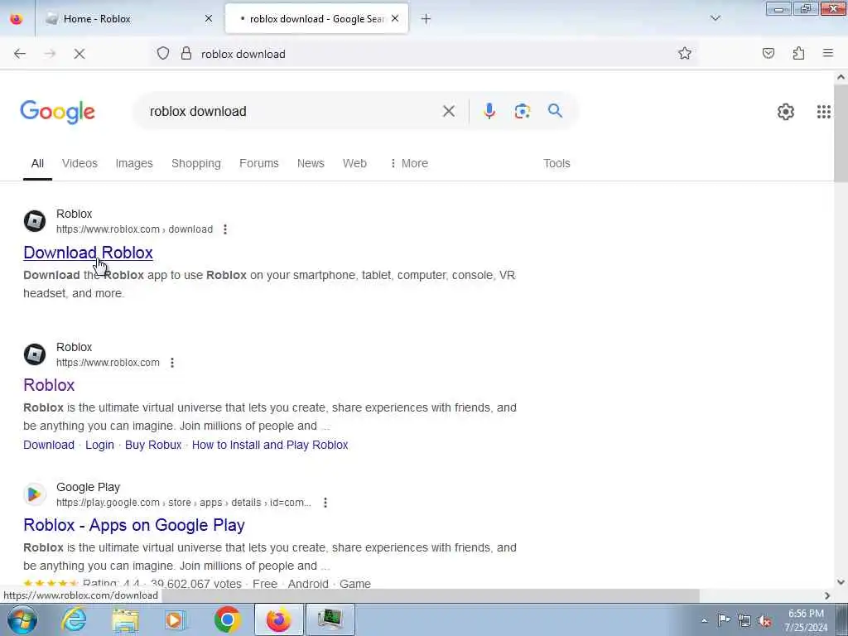This screenshot has height=636, width=848.
Task: Expand the list all tabs chevron
Action: [715, 18]
